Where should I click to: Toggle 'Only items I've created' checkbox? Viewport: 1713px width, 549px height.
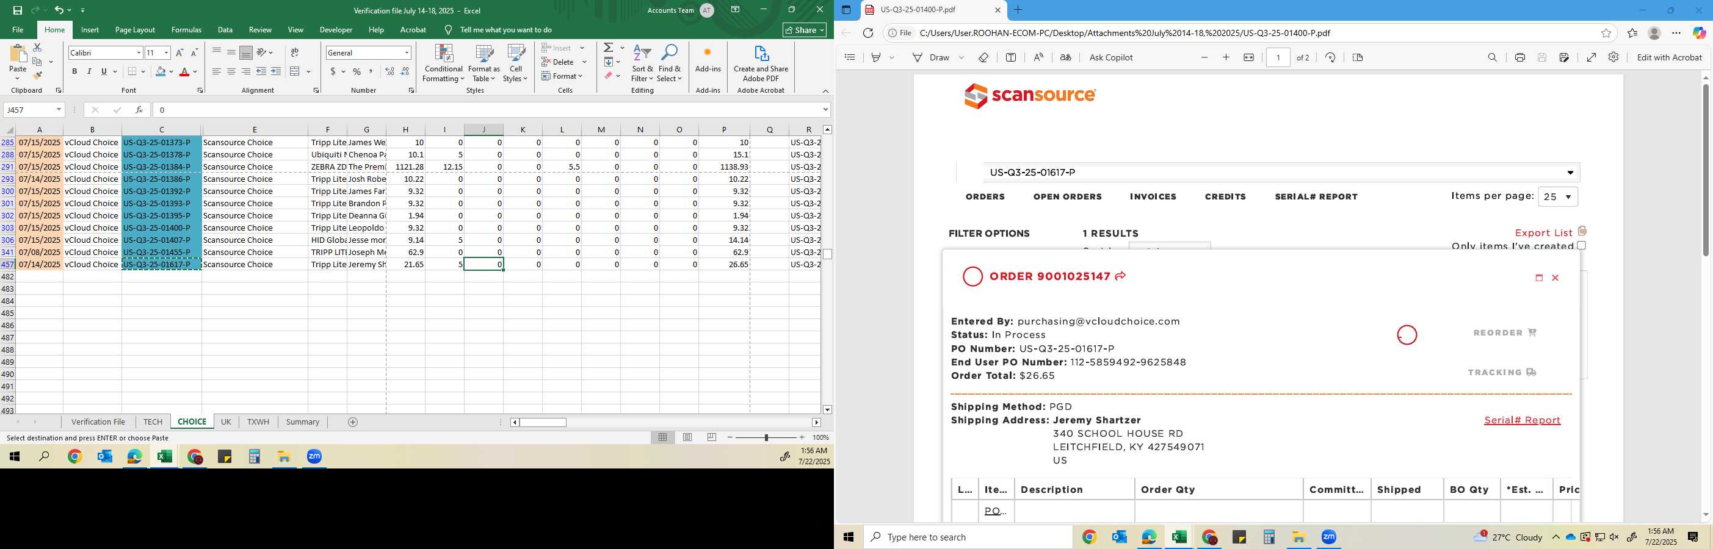point(1581,245)
